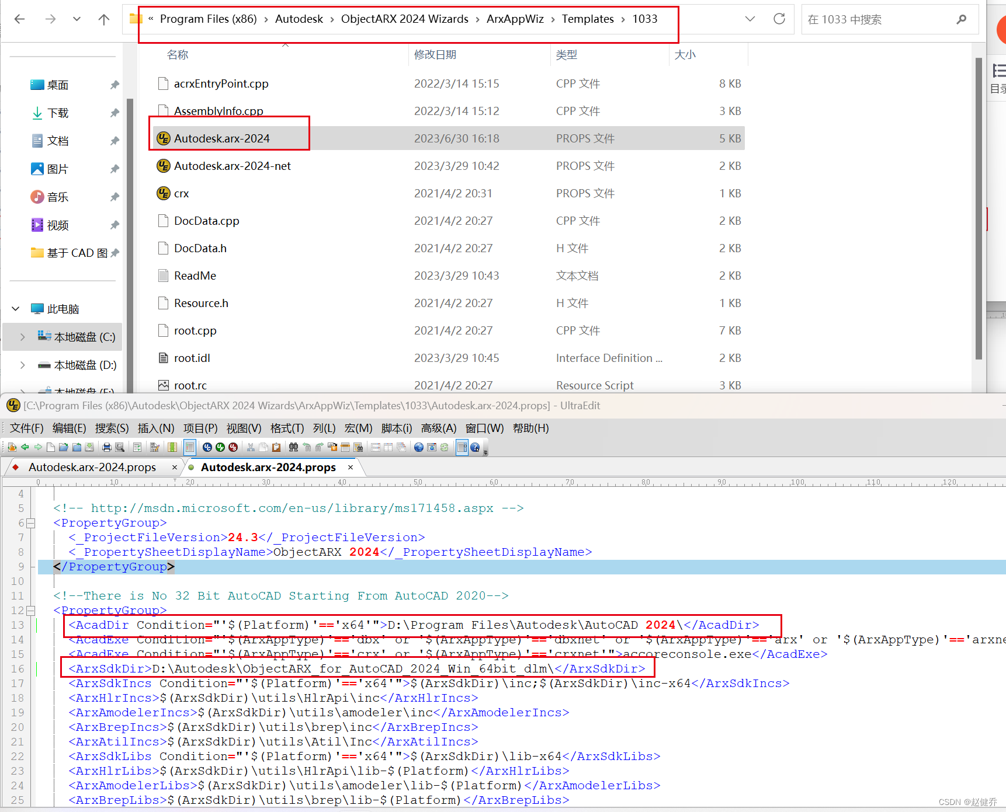
Task: Click the chevron after ArxAppWiz in breadcrumb
Action: [x=553, y=19]
